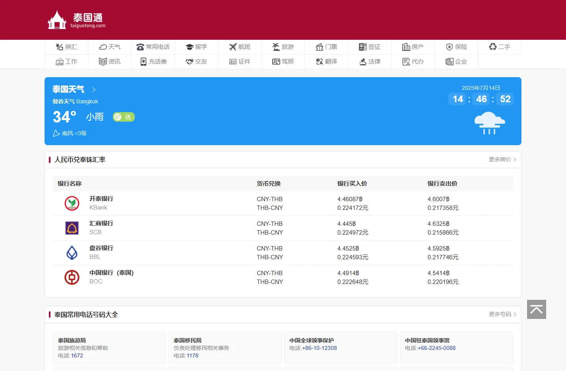The width and height of the screenshot is (566, 371).
Task: Click the 货币兑换 column header
Action: (x=269, y=183)
